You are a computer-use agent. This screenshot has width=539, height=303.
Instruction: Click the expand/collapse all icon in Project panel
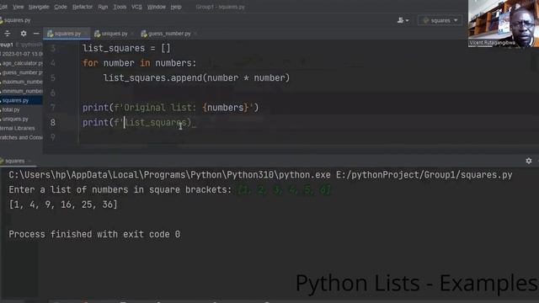click(8, 34)
